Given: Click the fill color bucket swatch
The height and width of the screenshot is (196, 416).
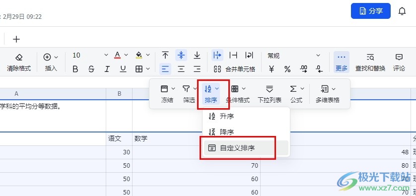Looking at the screenshot, I should 139,55.
